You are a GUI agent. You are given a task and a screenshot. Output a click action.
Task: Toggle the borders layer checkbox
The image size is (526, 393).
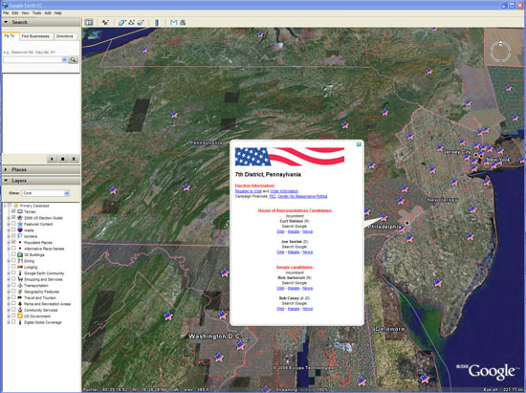(x=13, y=236)
